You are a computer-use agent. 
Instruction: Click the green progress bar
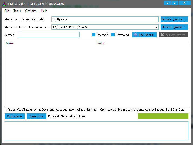click(x=163, y=116)
